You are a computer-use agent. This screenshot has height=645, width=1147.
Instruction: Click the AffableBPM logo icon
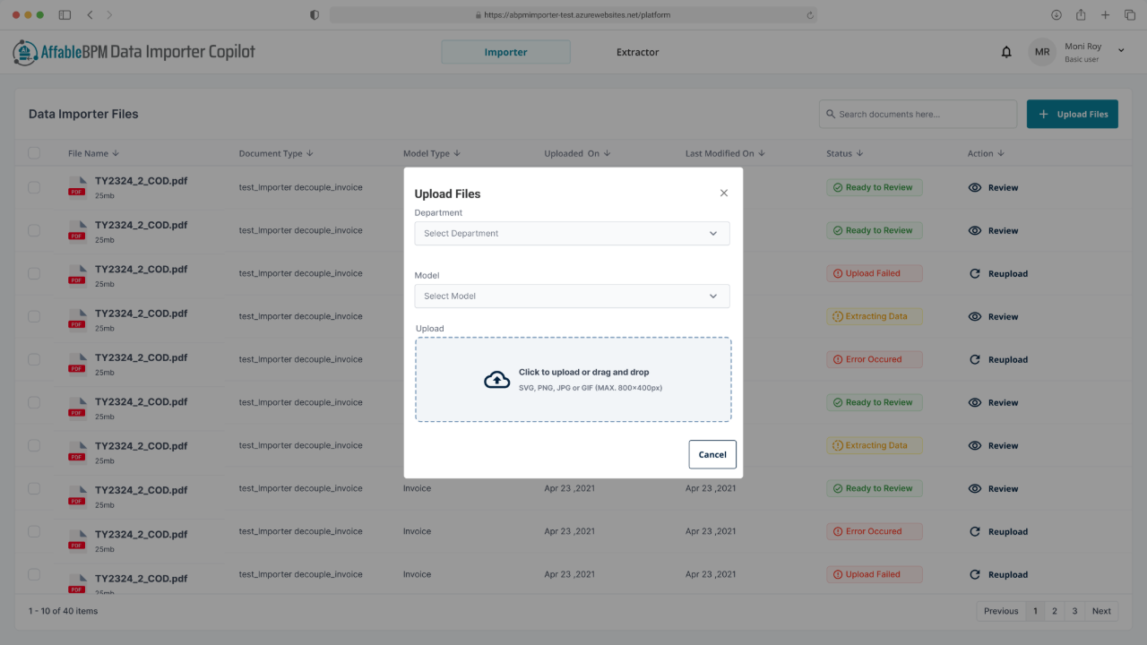coord(25,52)
